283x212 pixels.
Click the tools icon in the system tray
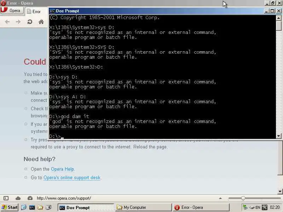pyautogui.click(x=264, y=207)
